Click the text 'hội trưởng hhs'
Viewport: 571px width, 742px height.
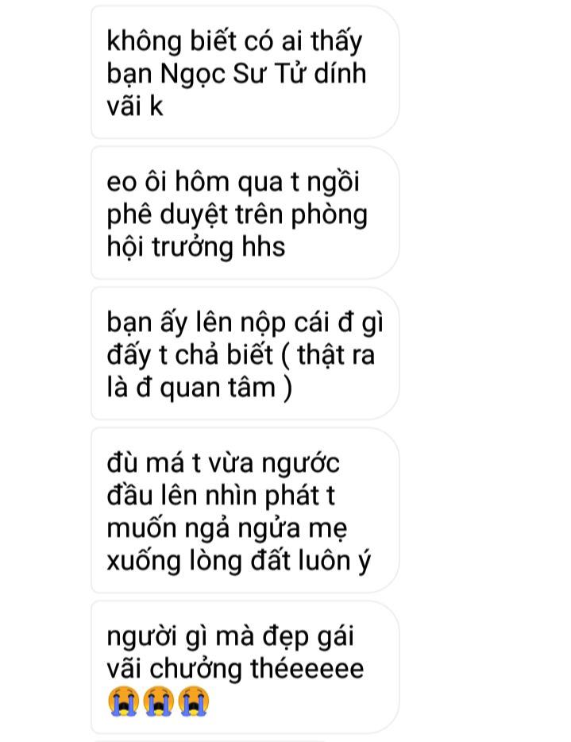(196, 247)
